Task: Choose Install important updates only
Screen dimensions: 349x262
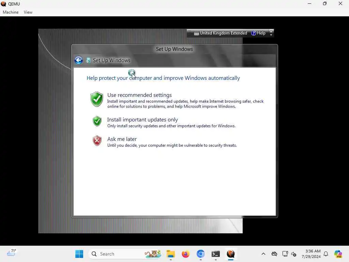Action: tap(143, 120)
